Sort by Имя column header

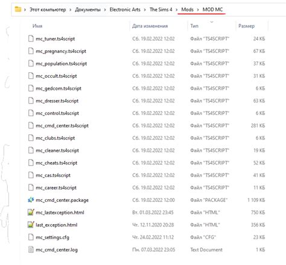point(37,26)
